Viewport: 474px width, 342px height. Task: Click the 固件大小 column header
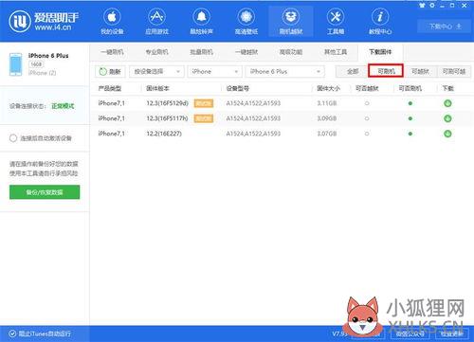tap(328, 88)
